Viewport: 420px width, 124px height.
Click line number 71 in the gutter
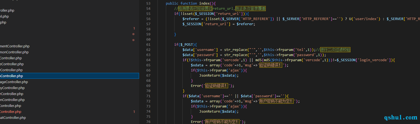click(x=148, y=96)
